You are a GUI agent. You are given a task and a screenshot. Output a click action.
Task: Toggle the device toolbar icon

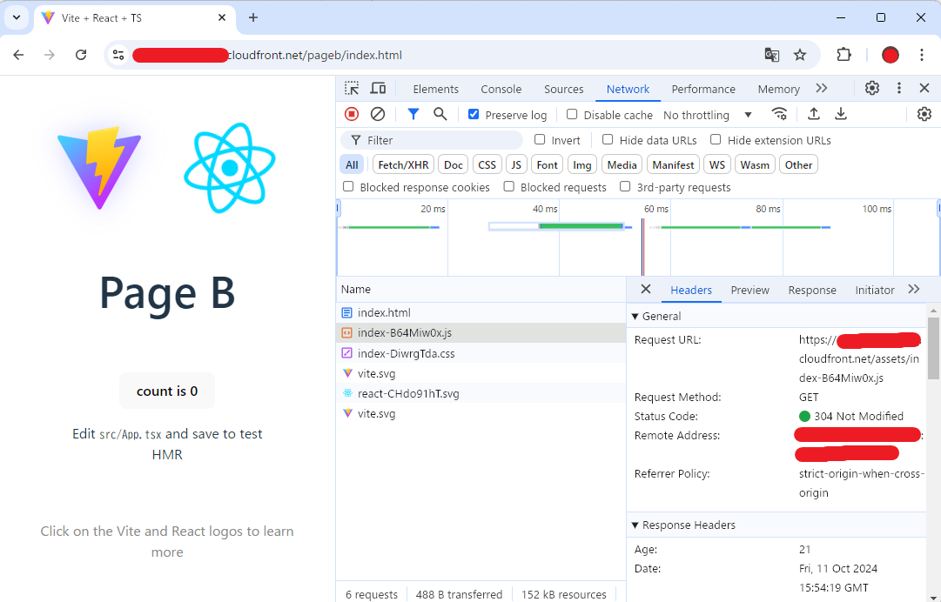click(x=378, y=89)
